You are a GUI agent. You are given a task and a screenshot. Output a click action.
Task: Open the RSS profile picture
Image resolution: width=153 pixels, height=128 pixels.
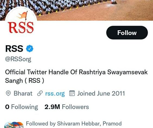[x=21, y=23]
